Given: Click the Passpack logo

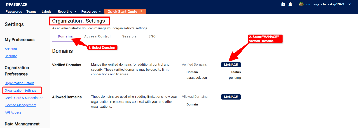Looking at the screenshot, I should click(17, 4).
